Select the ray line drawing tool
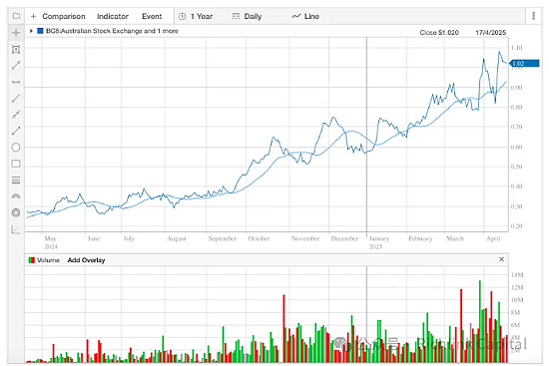549x366 pixels. (x=16, y=99)
